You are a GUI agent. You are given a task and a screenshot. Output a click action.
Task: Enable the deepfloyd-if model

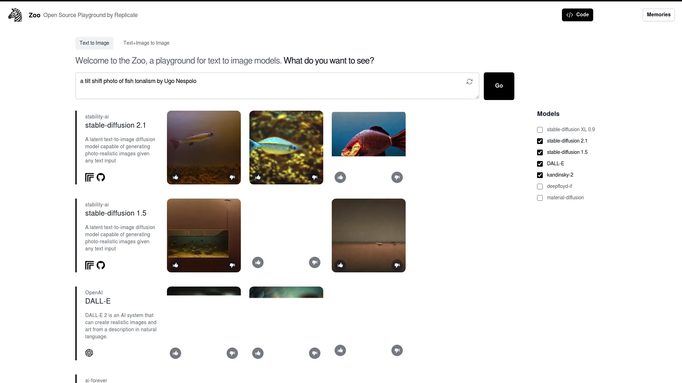point(540,186)
